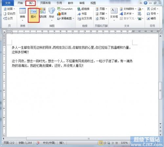Insert date and time
Image resolution: width=164 pixels, height=147 pixels.
pos(139,14)
